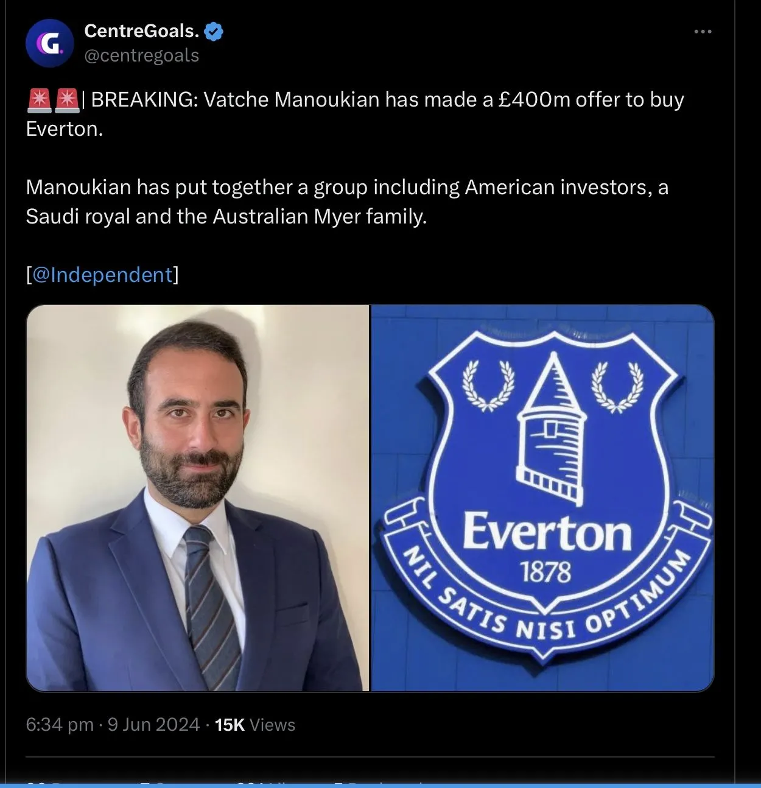Open the Everton crest image
This screenshot has height=788, width=761.
click(542, 498)
